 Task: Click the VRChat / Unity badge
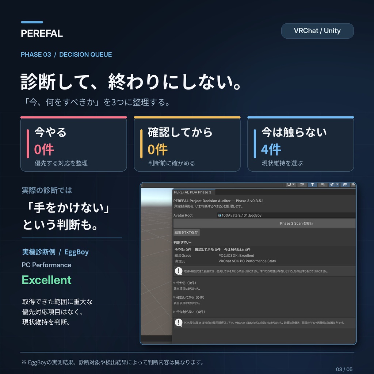(317, 31)
